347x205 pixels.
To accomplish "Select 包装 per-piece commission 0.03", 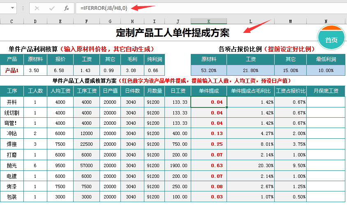I will tap(209, 197).
